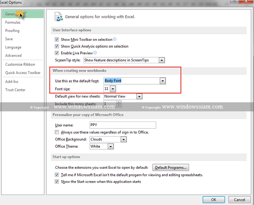The width and height of the screenshot is (254, 205).
Task: Toggle Show the Start screen checkbox
Action: pos(57,181)
